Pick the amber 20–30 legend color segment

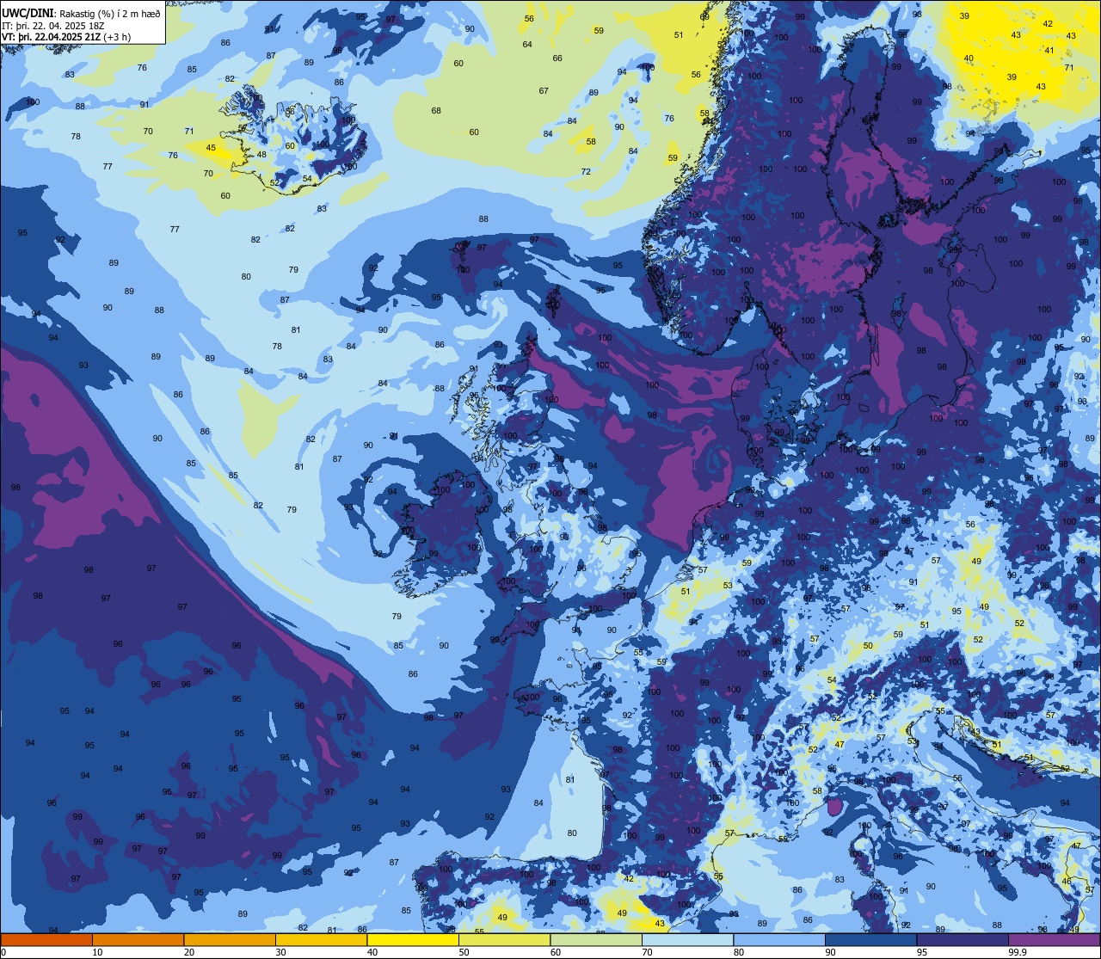click(x=230, y=939)
